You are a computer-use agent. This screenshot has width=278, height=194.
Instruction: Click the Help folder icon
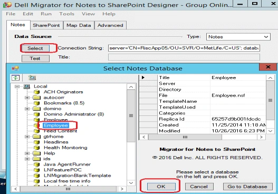(37, 153)
